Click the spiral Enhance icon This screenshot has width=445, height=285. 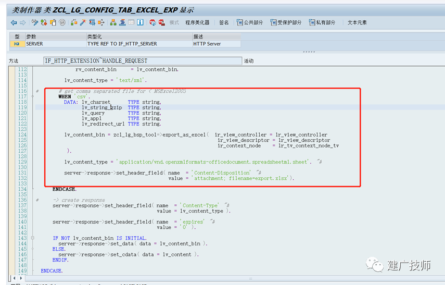point(62,22)
